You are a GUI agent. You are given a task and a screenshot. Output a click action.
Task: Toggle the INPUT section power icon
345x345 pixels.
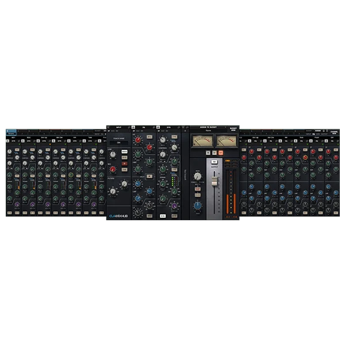tap(108, 128)
